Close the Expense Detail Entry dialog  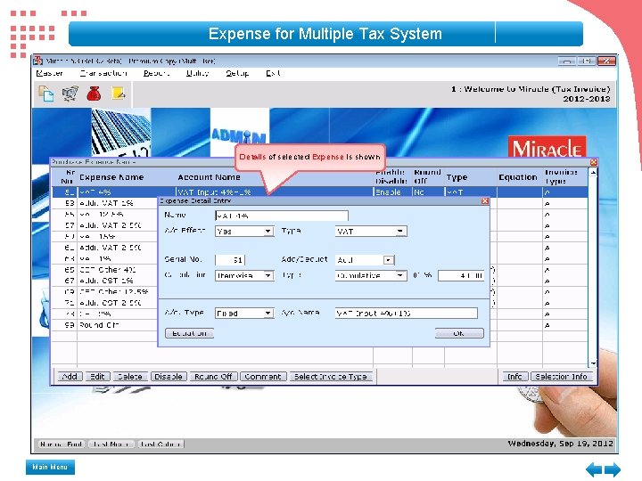point(485,200)
